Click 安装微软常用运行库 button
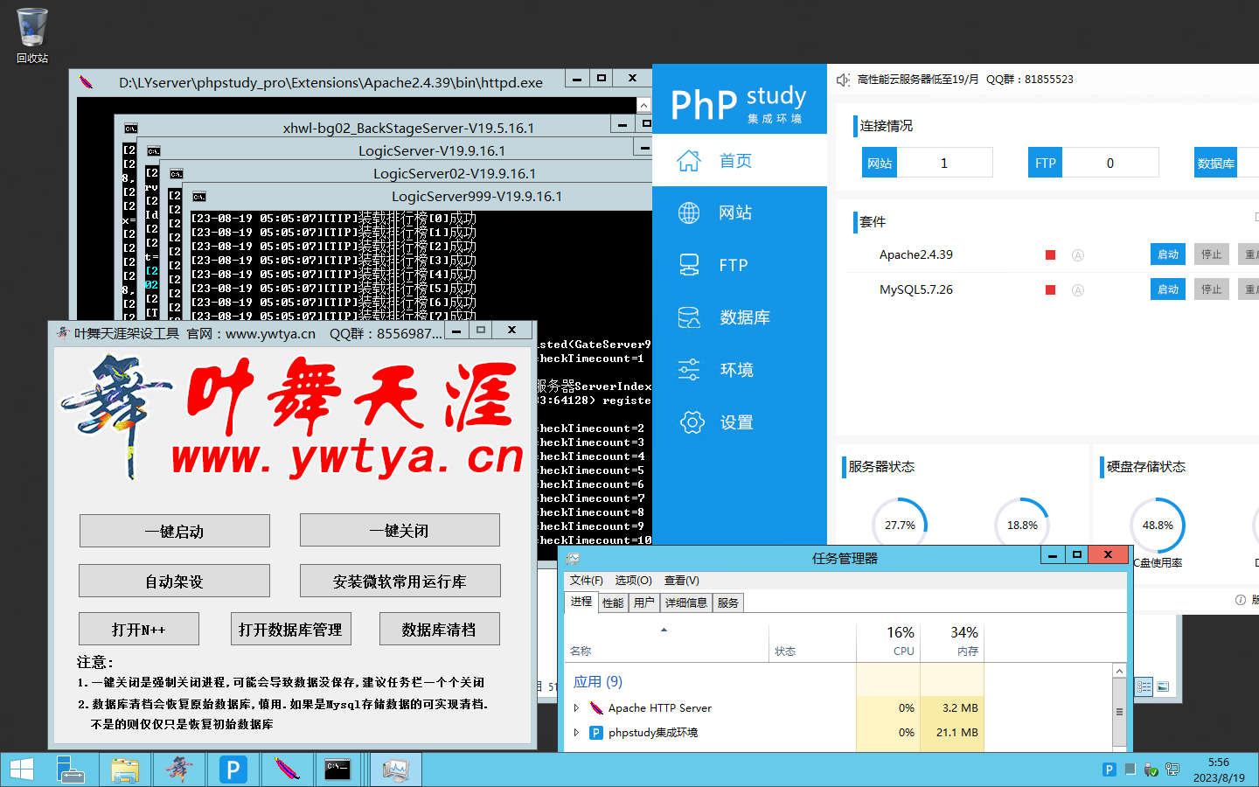 [400, 581]
